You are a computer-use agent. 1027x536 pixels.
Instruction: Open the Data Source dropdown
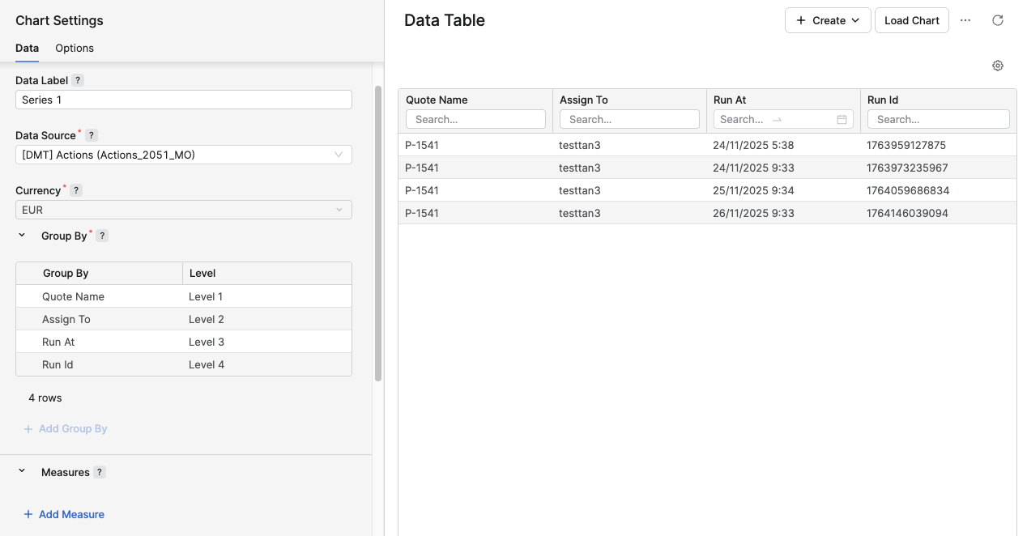click(x=184, y=155)
